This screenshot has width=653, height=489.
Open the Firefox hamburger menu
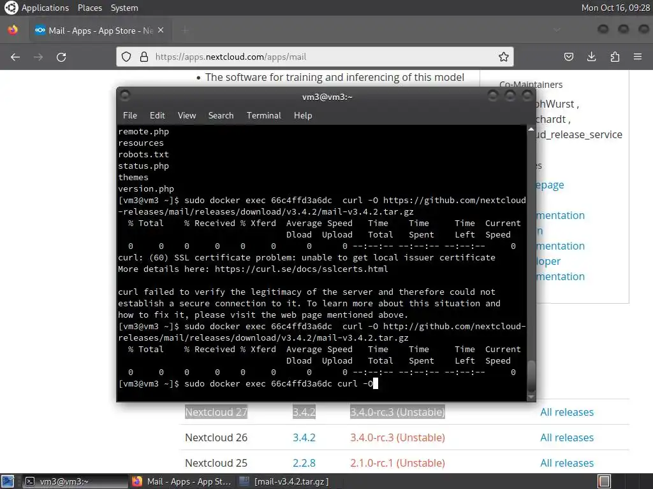(x=638, y=57)
